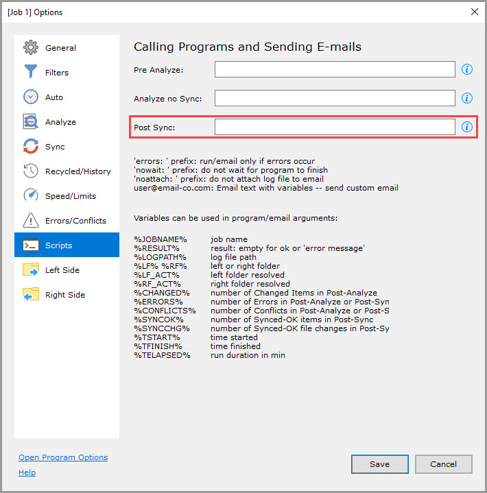
Task: Select the Filters funnel icon
Action: pyautogui.click(x=31, y=73)
